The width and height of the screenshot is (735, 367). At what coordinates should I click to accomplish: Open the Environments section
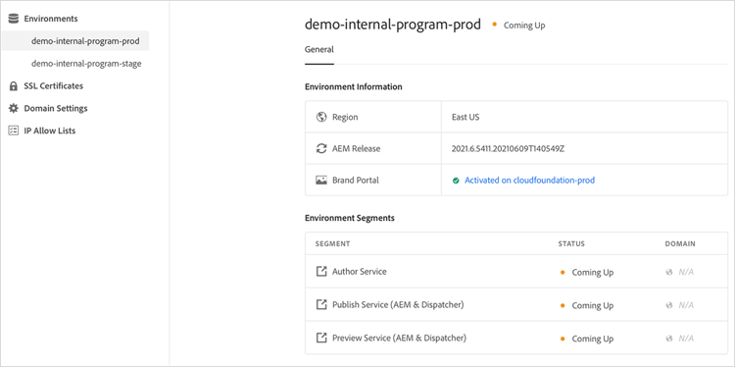pos(51,19)
